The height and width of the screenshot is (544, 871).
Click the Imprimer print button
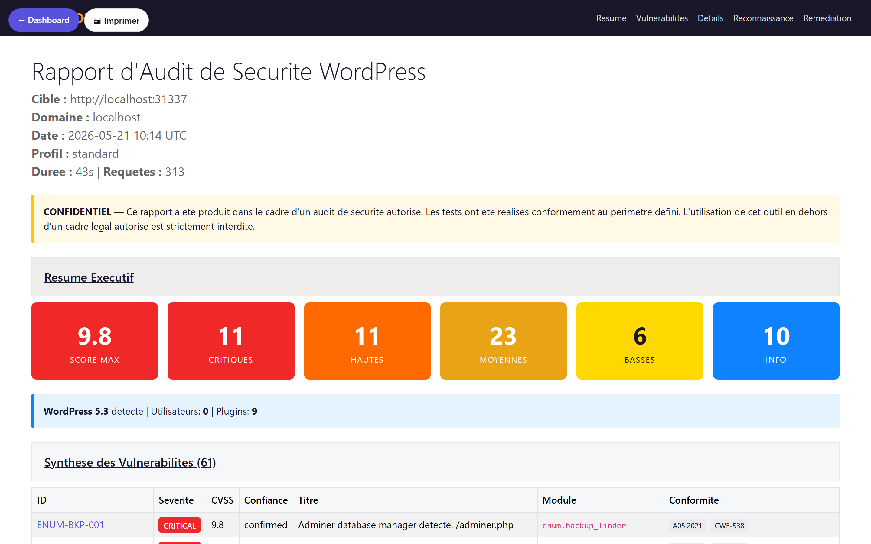(116, 20)
